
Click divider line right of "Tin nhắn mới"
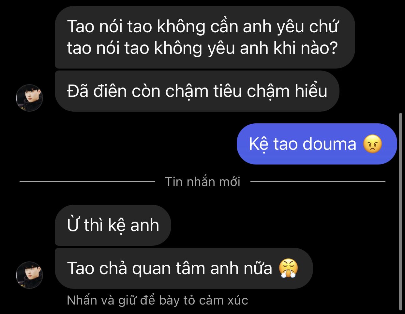[318, 181]
